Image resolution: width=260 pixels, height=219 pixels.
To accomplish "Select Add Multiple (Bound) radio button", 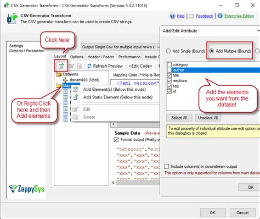I will click(212, 51).
